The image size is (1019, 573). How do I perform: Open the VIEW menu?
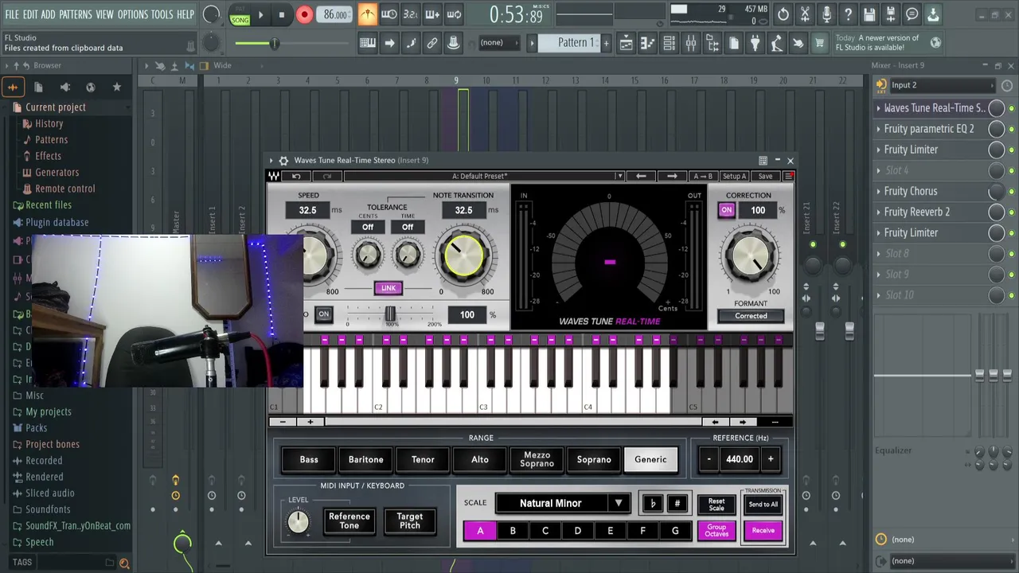coord(105,14)
